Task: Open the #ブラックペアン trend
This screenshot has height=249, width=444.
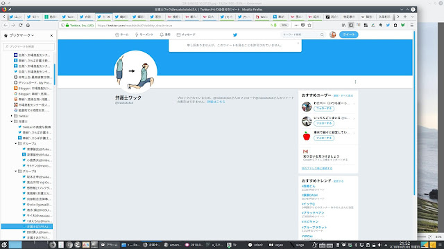Action: click(x=313, y=213)
